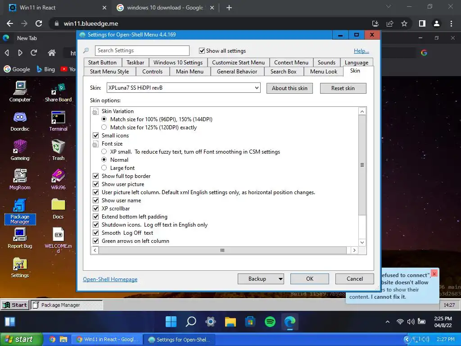Open the Open-Shell Homepage link
Image resolution: width=461 pixels, height=346 pixels.
(x=110, y=279)
